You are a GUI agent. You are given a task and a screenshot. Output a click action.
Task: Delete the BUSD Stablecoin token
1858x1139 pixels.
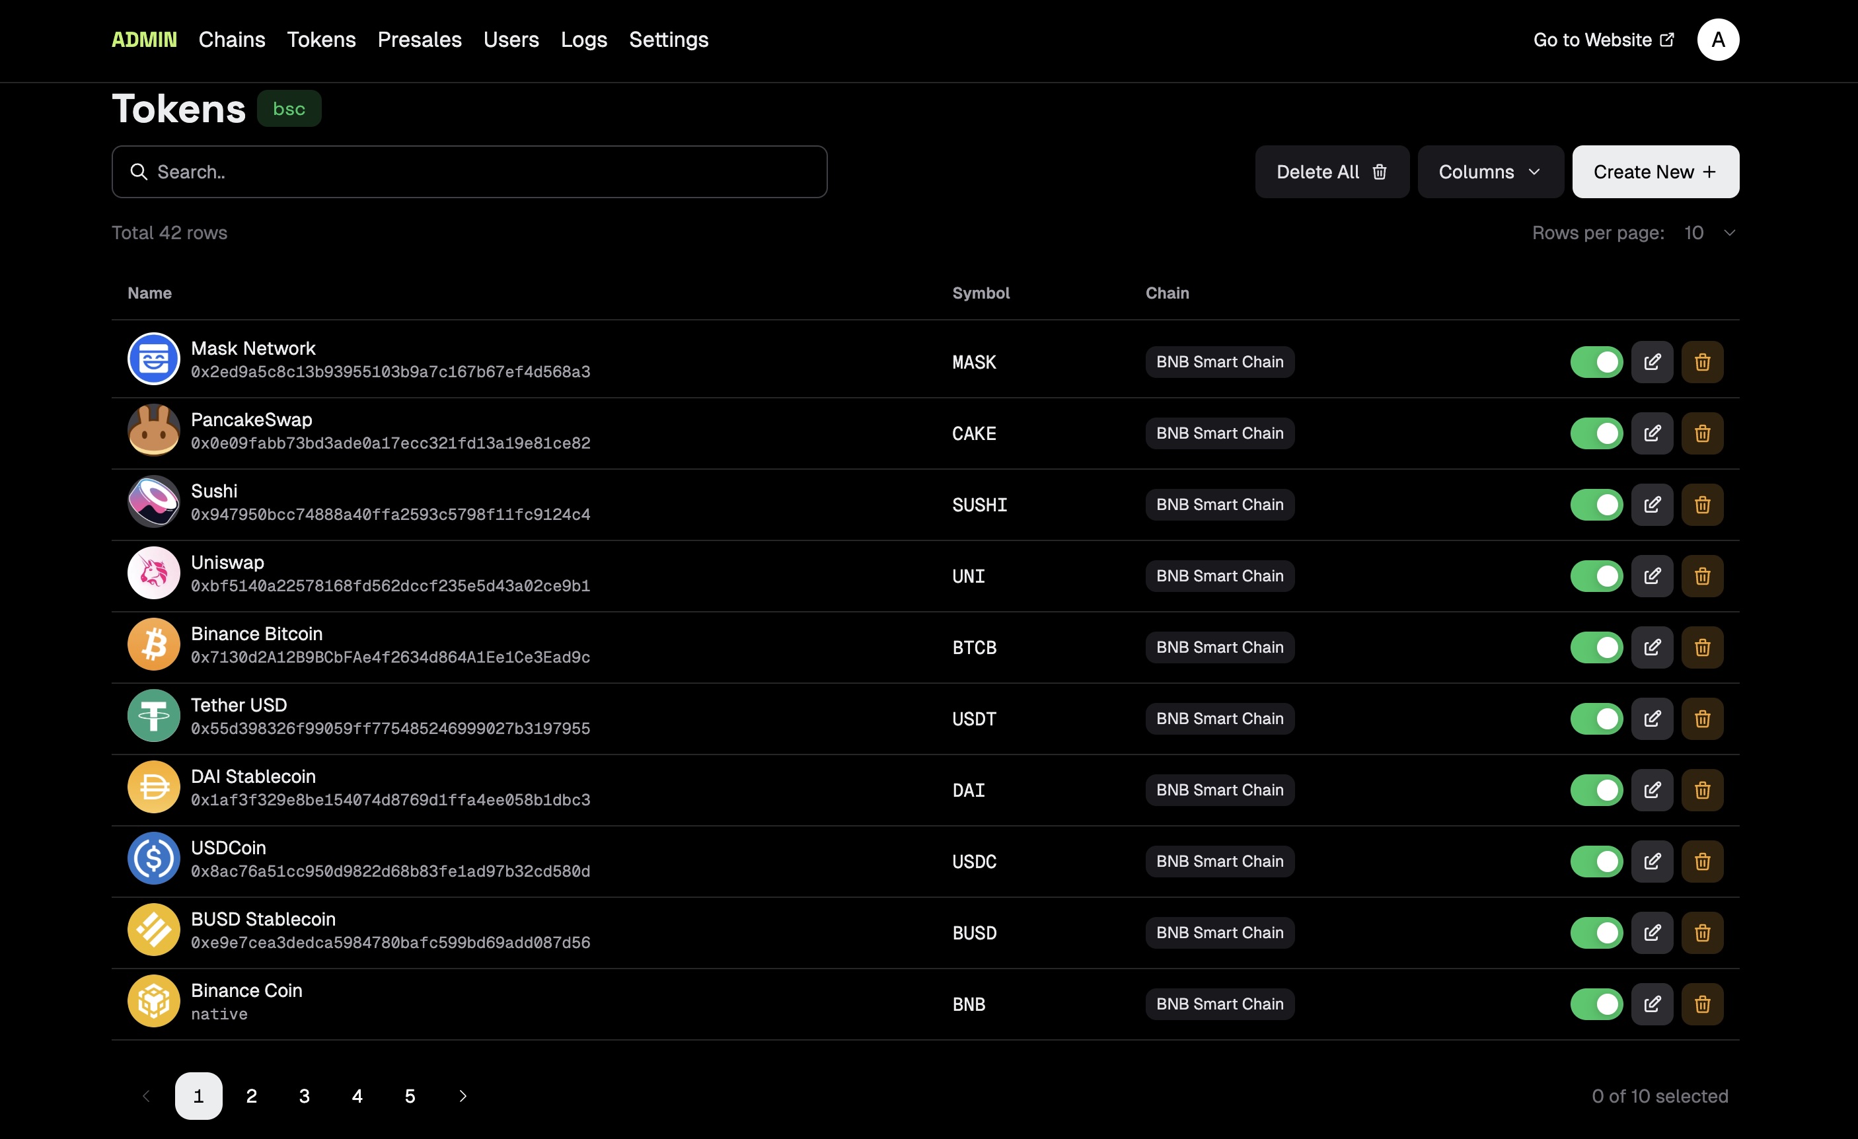click(1702, 932)
